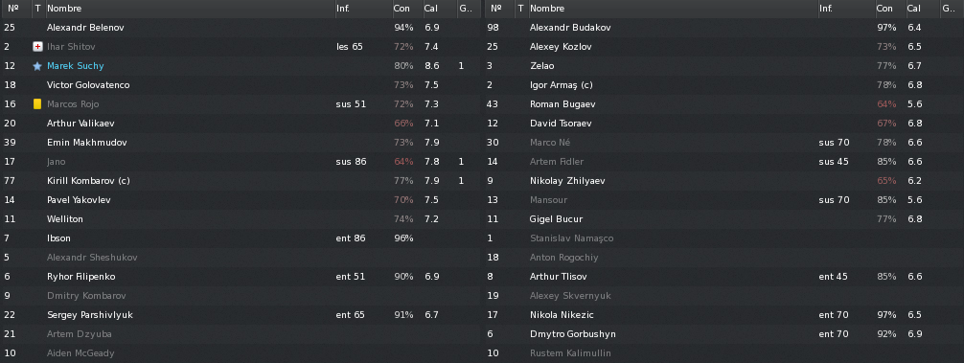
Task: Select Nikola Nikezic from the bench list
Action: pyautogui.click(x=723, y=315)
